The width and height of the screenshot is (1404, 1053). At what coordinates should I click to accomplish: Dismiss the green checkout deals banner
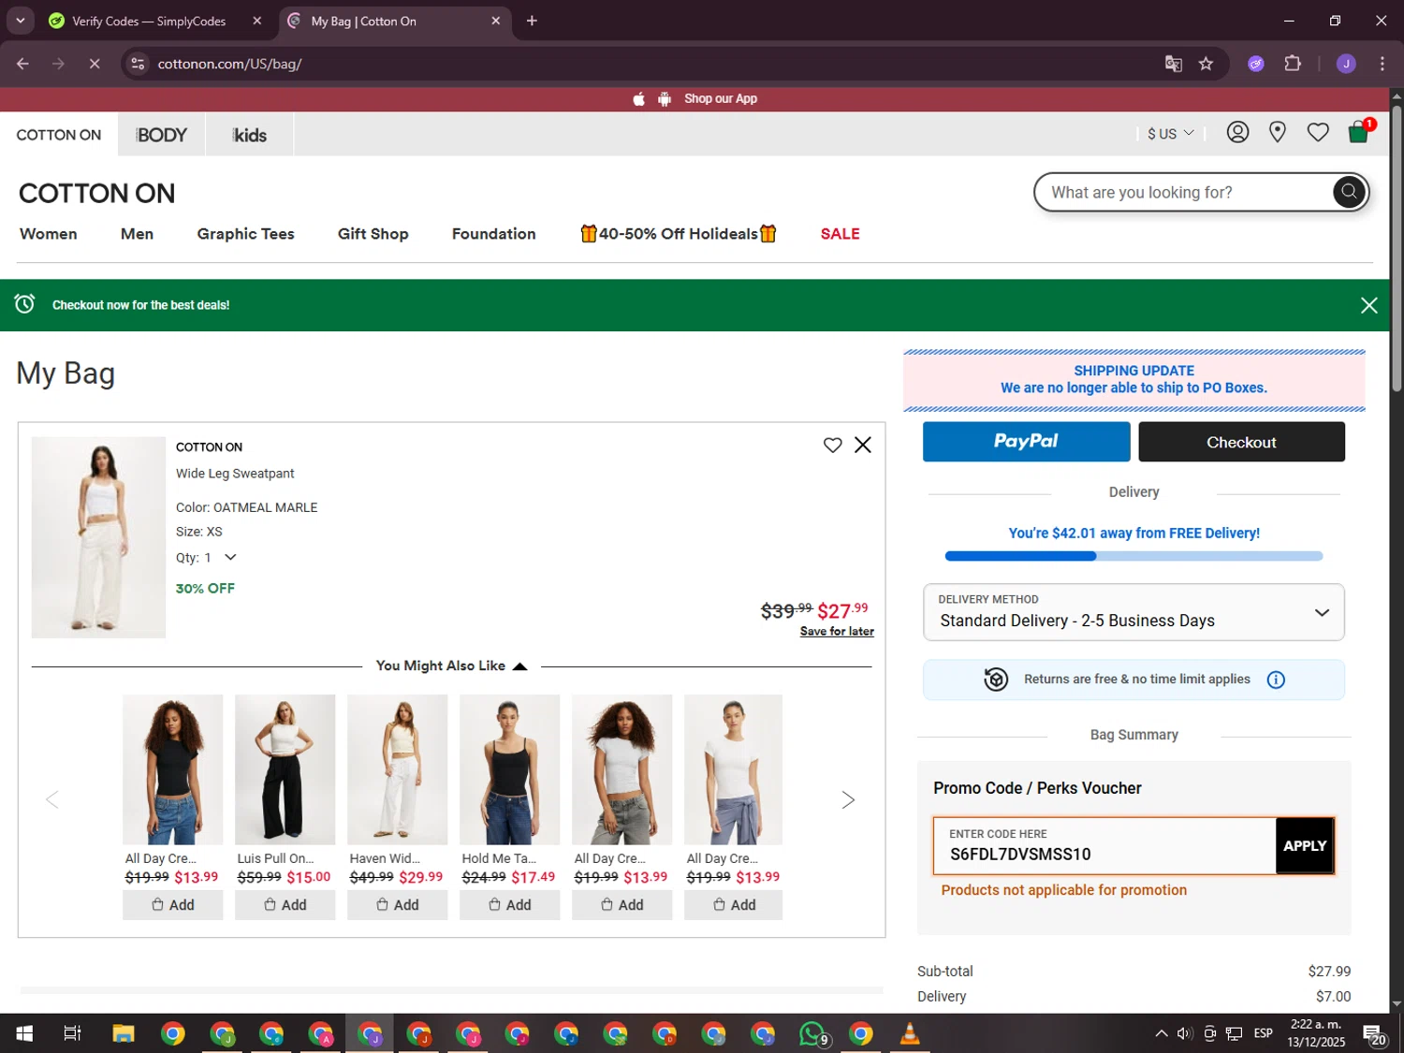pos(1368,305)
